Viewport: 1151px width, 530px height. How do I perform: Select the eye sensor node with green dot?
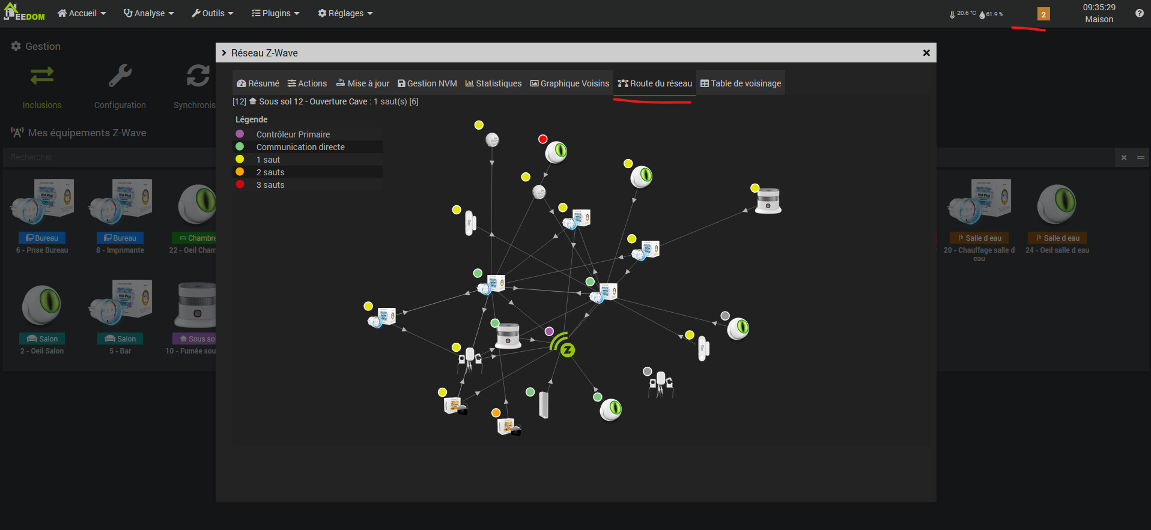(x=611, y=409)
